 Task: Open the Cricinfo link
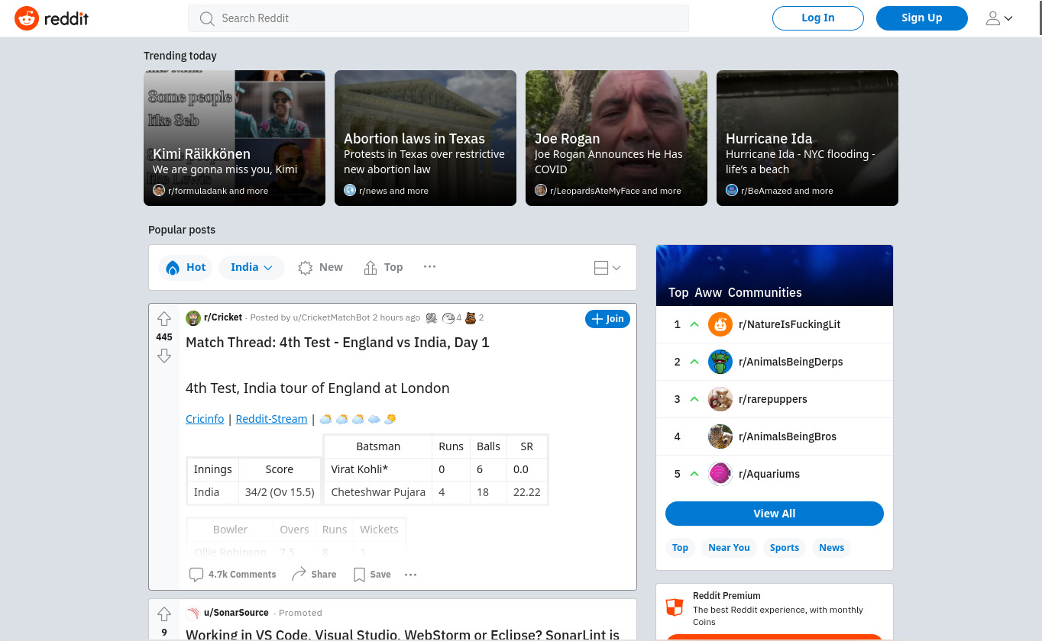coord(205,419)
